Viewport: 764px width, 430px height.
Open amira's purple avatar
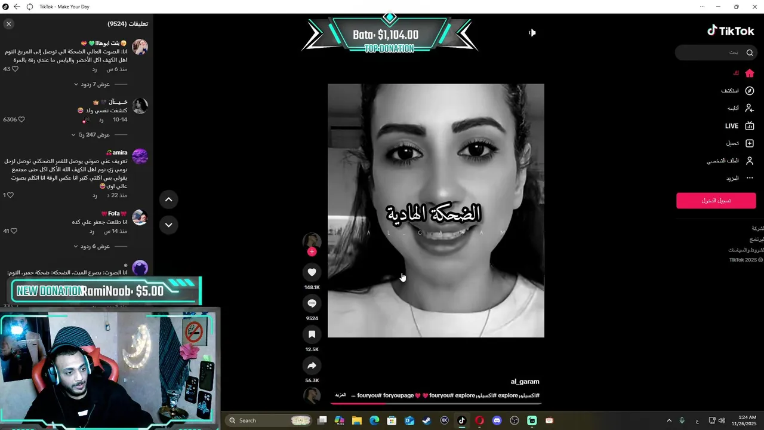point(140,156)
